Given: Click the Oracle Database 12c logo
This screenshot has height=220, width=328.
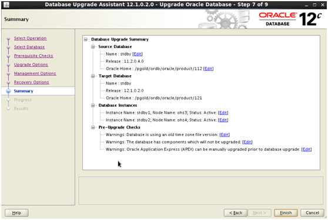Looking at the screenshot, I should pyautogui.click(x=290, y=19).
